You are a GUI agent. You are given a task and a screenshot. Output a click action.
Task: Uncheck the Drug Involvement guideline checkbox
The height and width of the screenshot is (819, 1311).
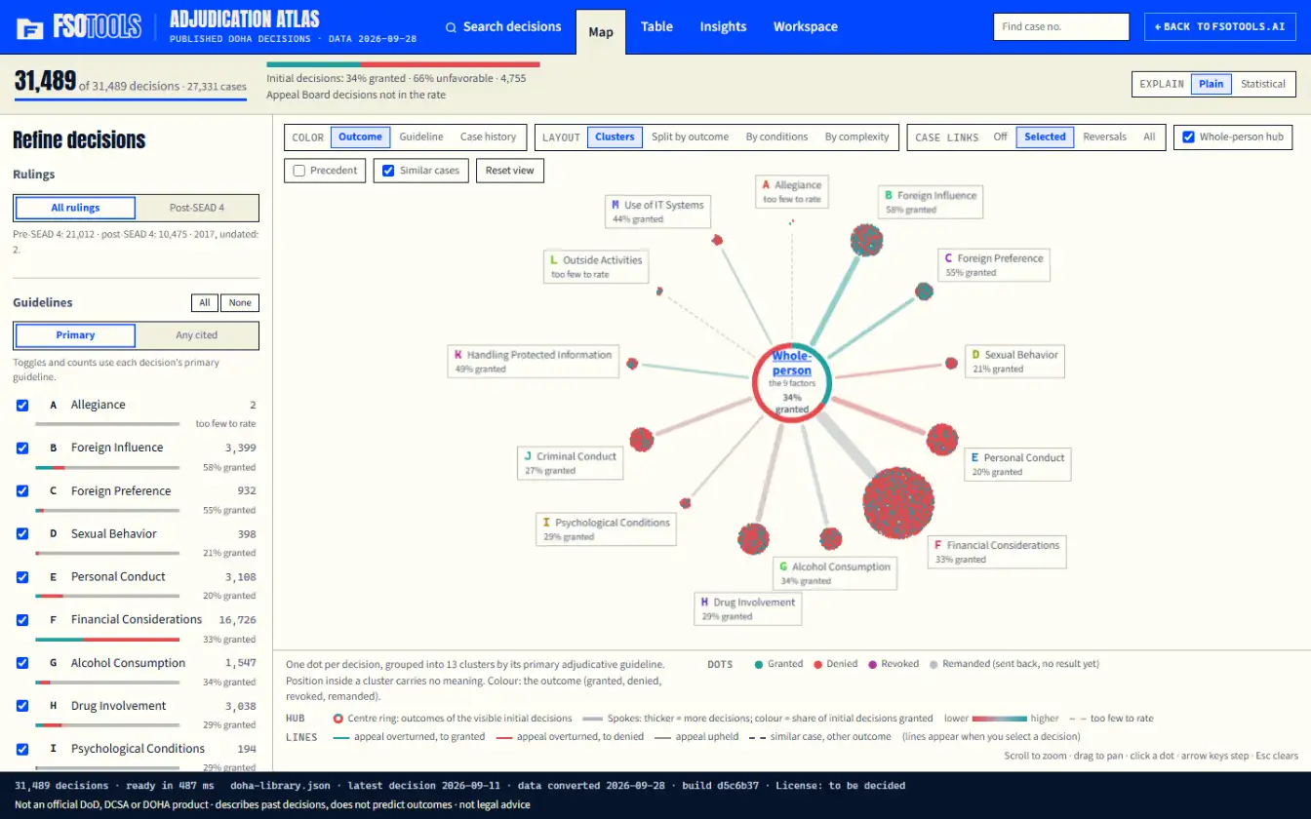pyautogui.click(x=22, y=706)
